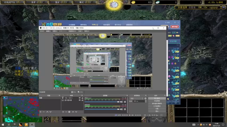Viewport: 227px width, 127px height.
Task: Open source properties gear in sources panel
Action: [x=69, y=112]
